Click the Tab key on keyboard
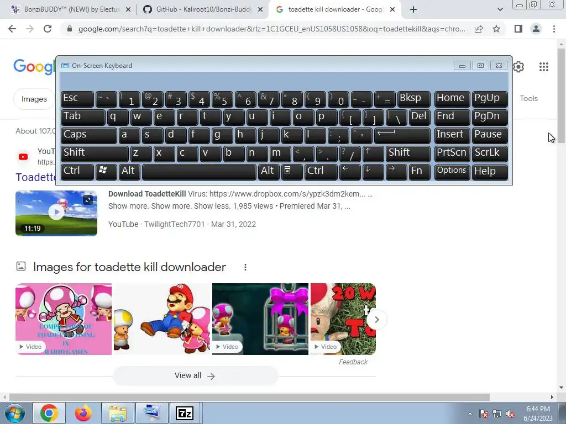Image resolution: width=566 pixels, height=424 pixels. point(83,117)
